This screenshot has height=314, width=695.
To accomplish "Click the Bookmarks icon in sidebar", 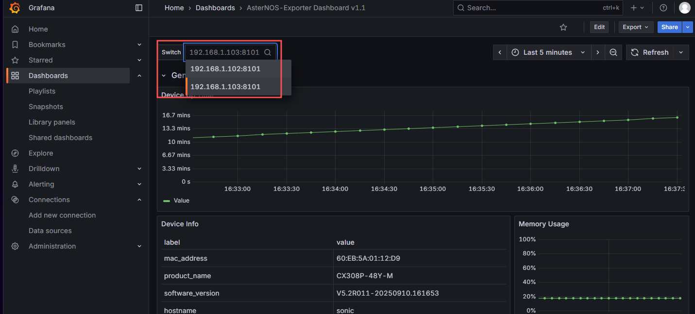I will pos(15,45).
